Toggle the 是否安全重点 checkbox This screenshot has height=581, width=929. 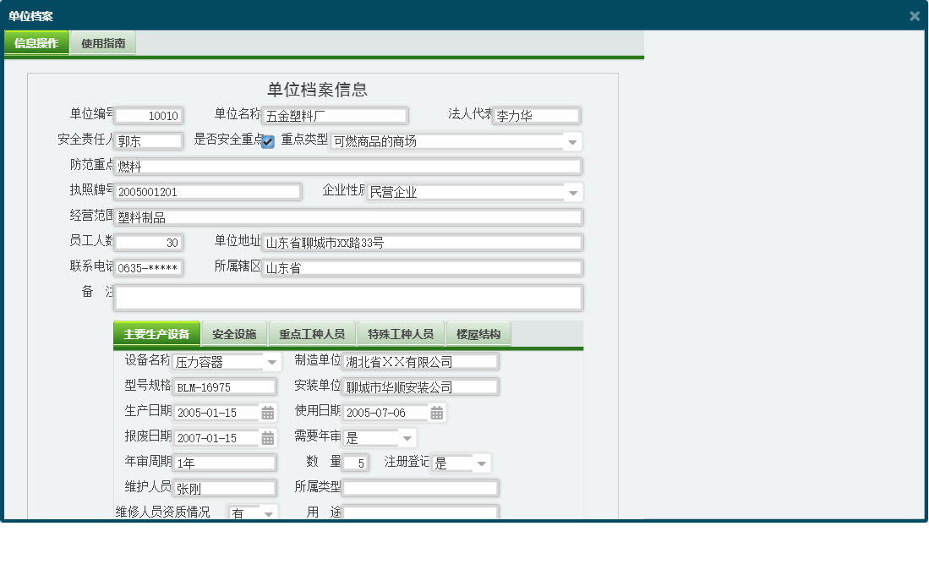[267, 142]
